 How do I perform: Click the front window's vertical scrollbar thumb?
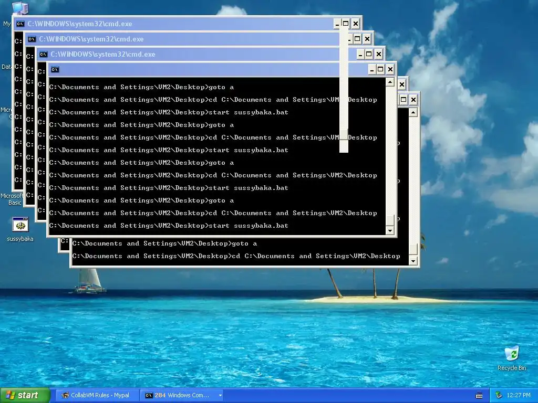point(390,220)
